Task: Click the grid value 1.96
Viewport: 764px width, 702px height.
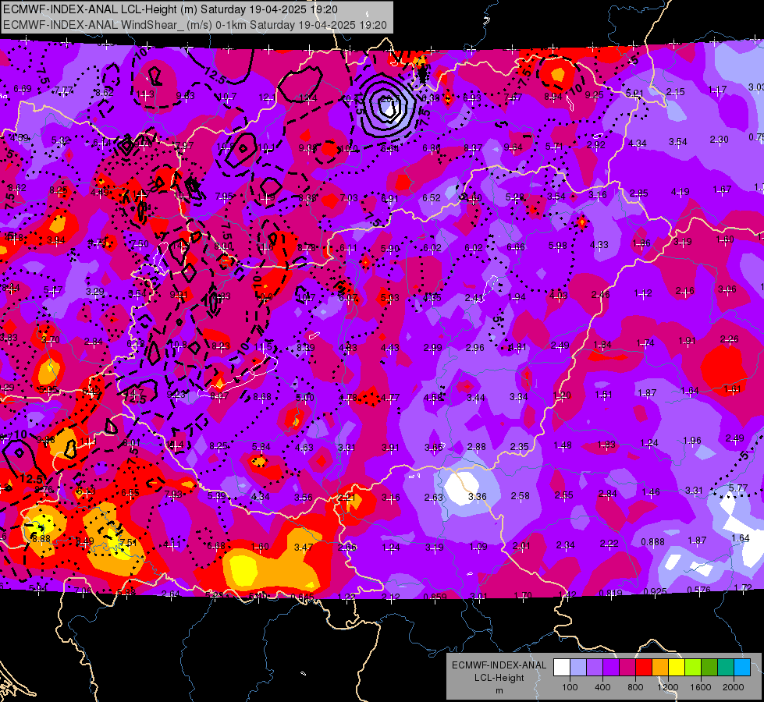Action: click(692, 441)
